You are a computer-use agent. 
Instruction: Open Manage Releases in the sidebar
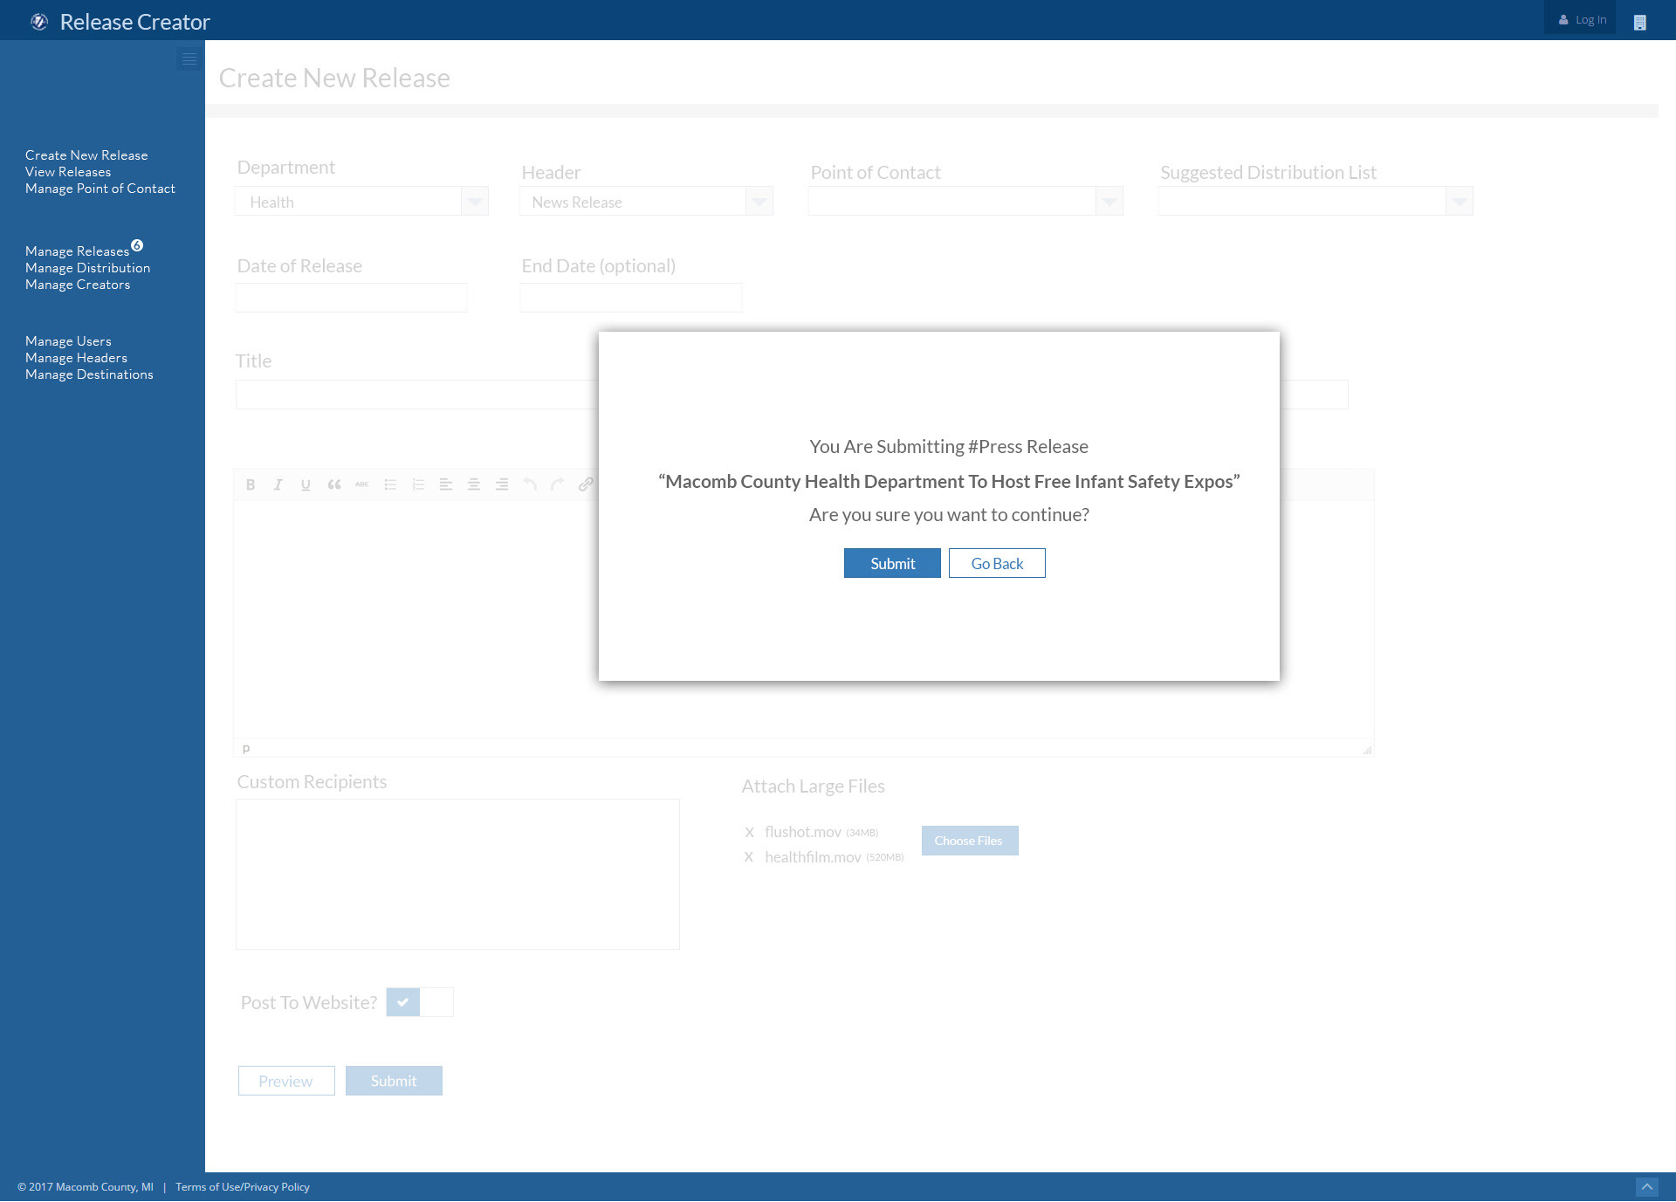[x=77, y=251]
